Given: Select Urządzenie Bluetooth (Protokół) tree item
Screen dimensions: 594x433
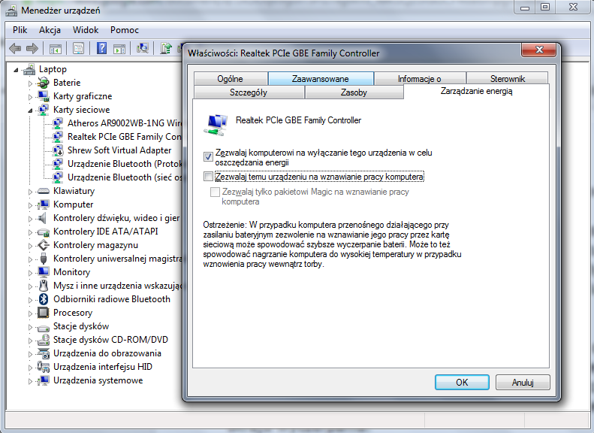Looking at the screenshot, I should (x=125, y=164).
